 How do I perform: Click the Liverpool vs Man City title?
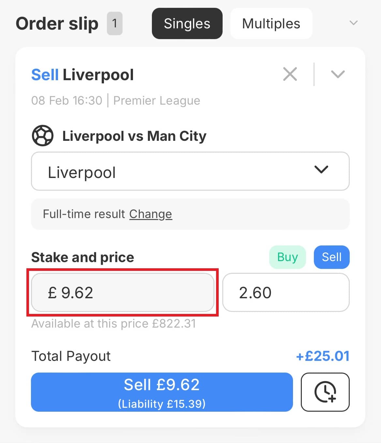click(x=134, y=136)
